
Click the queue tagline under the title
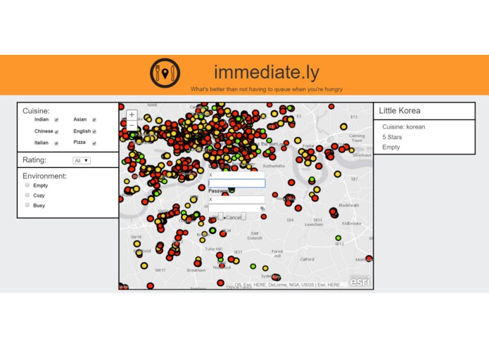pyautogui.click(x=267, y=89)
